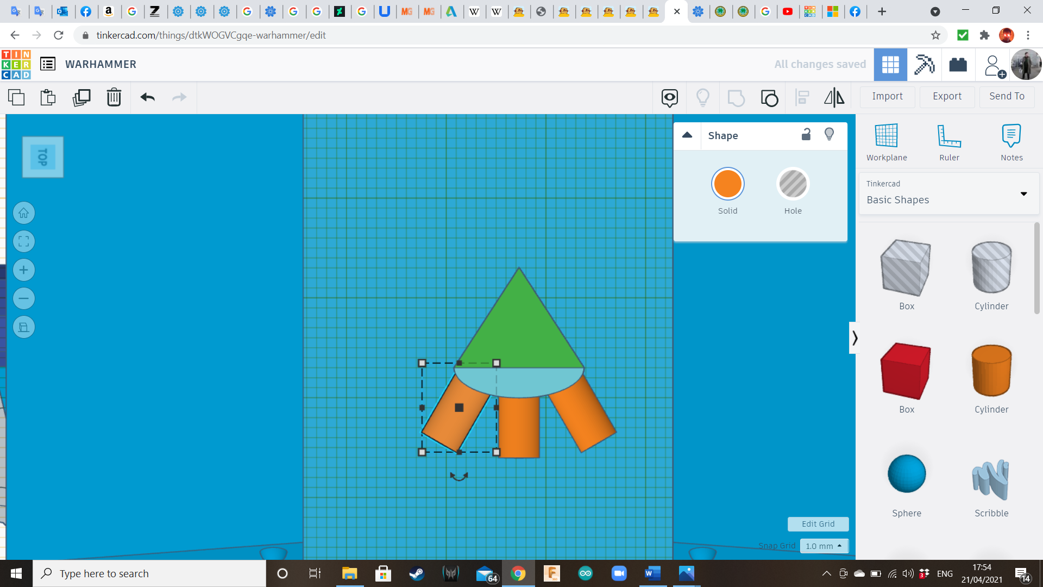This screenshot has width=1043, height=587.
Task: Click the Edit Grid button
Action: tap(818, 524)
